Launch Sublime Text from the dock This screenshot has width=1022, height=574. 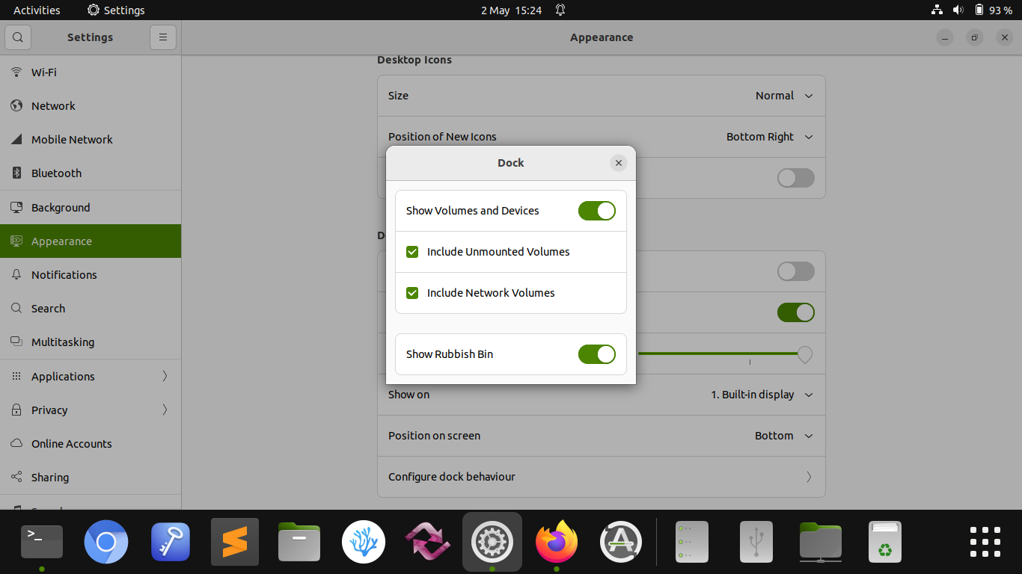(234, 541)
